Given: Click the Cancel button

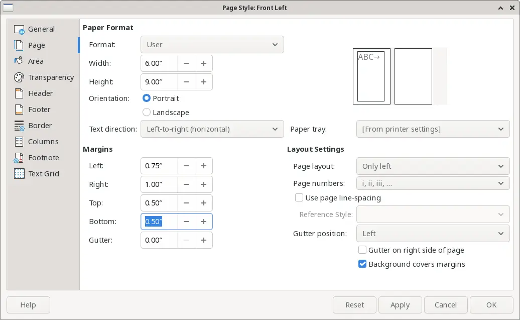Looking at the screenshot, I should (x=446, y=305).
